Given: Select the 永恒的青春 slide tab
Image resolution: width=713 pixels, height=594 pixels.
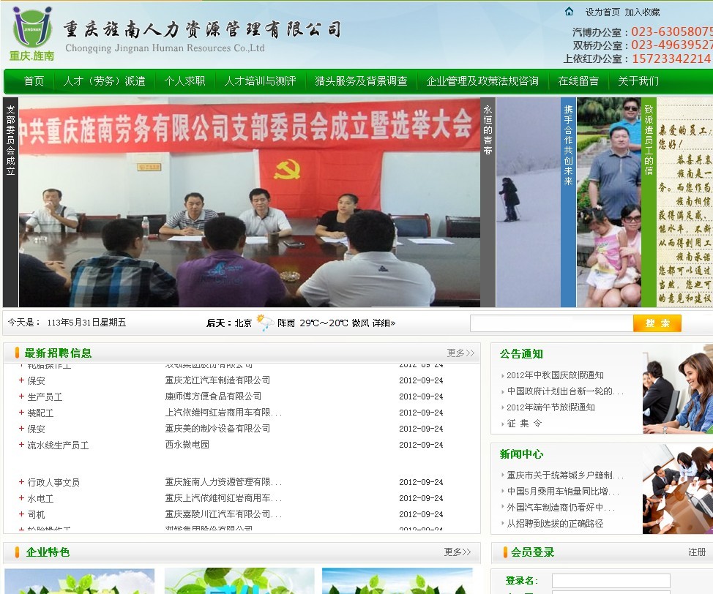Looking at the screenshot, I should pyautogui.click(x=488, y=202).
